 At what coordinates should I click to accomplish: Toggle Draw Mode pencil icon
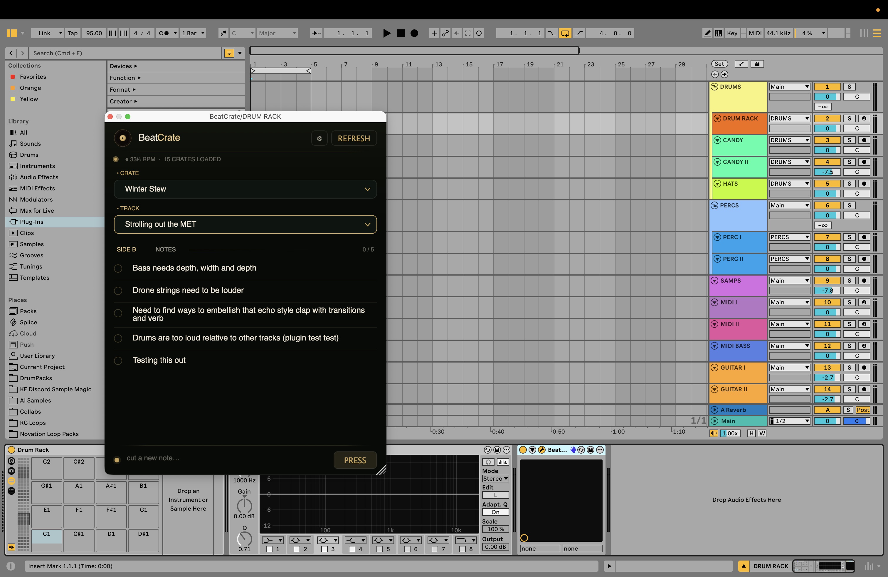point(707,33)
